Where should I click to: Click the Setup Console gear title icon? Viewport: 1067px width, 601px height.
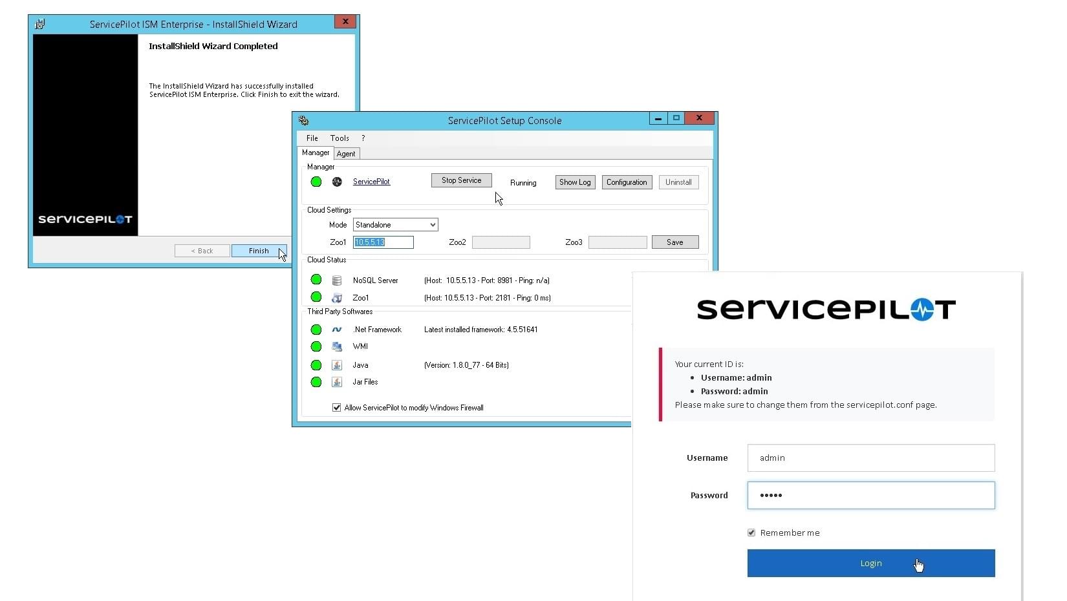point(304,120)
